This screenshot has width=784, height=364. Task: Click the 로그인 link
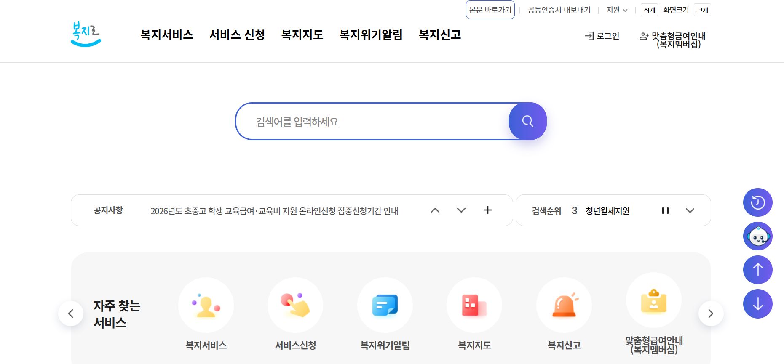602,36
